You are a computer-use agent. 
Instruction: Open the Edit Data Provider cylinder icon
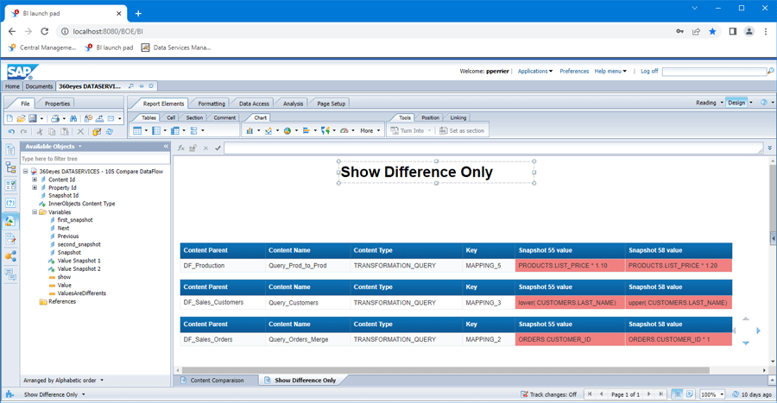click(x=97, y=132)
